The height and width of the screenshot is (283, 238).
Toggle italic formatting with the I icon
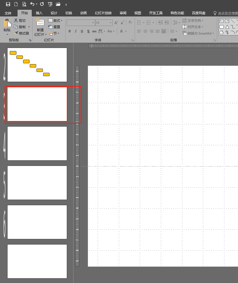tap(75, 31)
